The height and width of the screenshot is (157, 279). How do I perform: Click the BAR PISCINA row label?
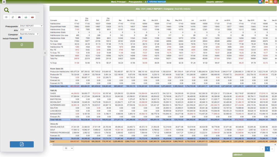56,99
